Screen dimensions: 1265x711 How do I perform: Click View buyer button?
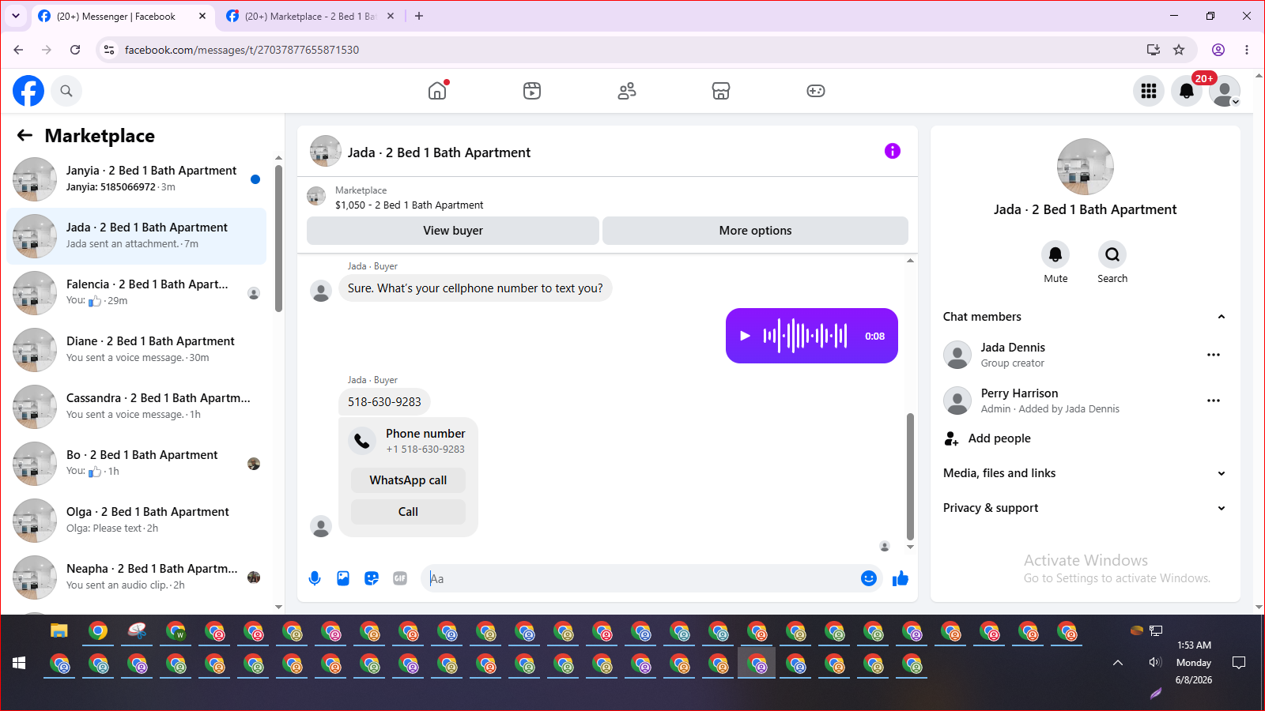tap(453, 231)
